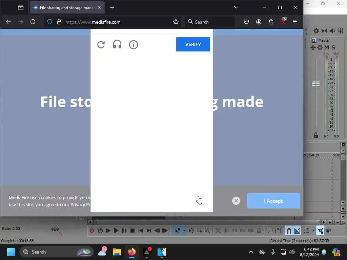
Task: Step to the previous frame
Action: [x=157, y=231]
